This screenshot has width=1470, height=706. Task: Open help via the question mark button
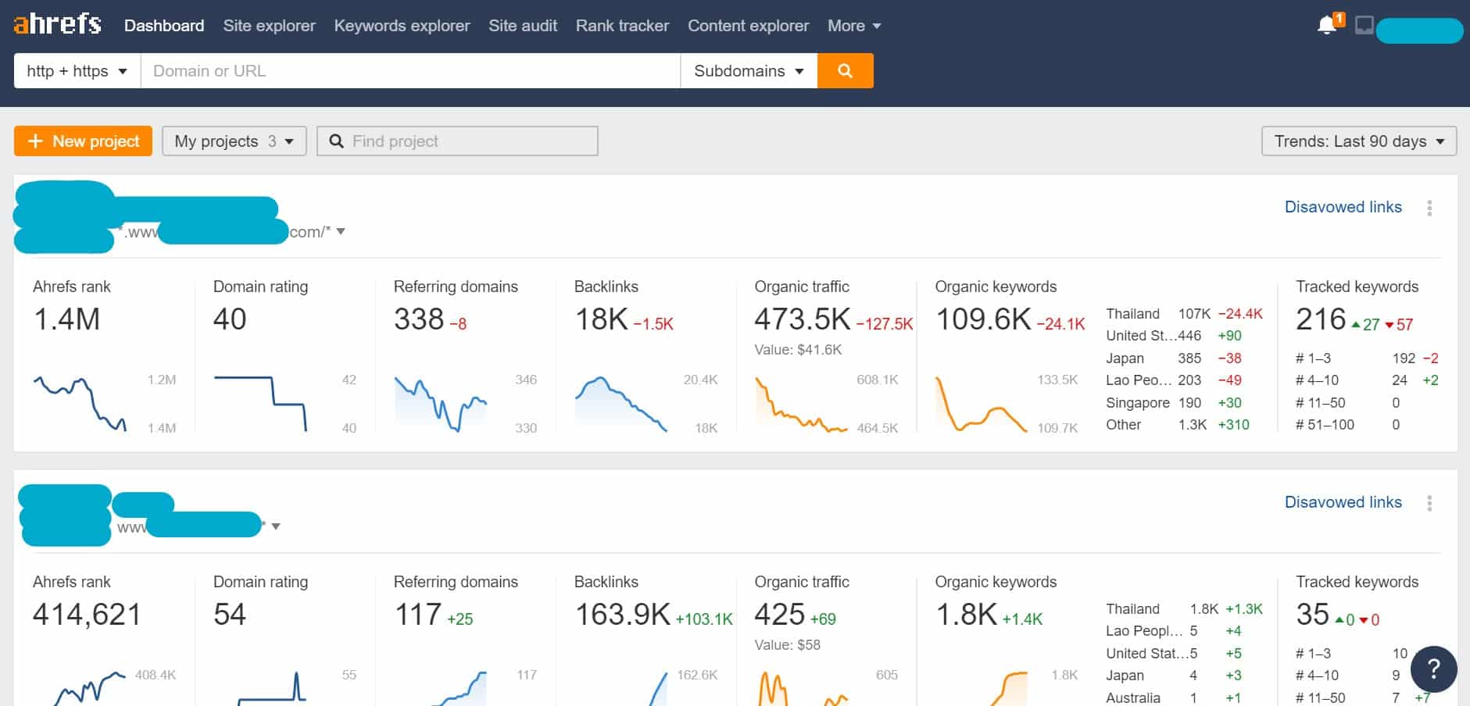click(1433, 669)
